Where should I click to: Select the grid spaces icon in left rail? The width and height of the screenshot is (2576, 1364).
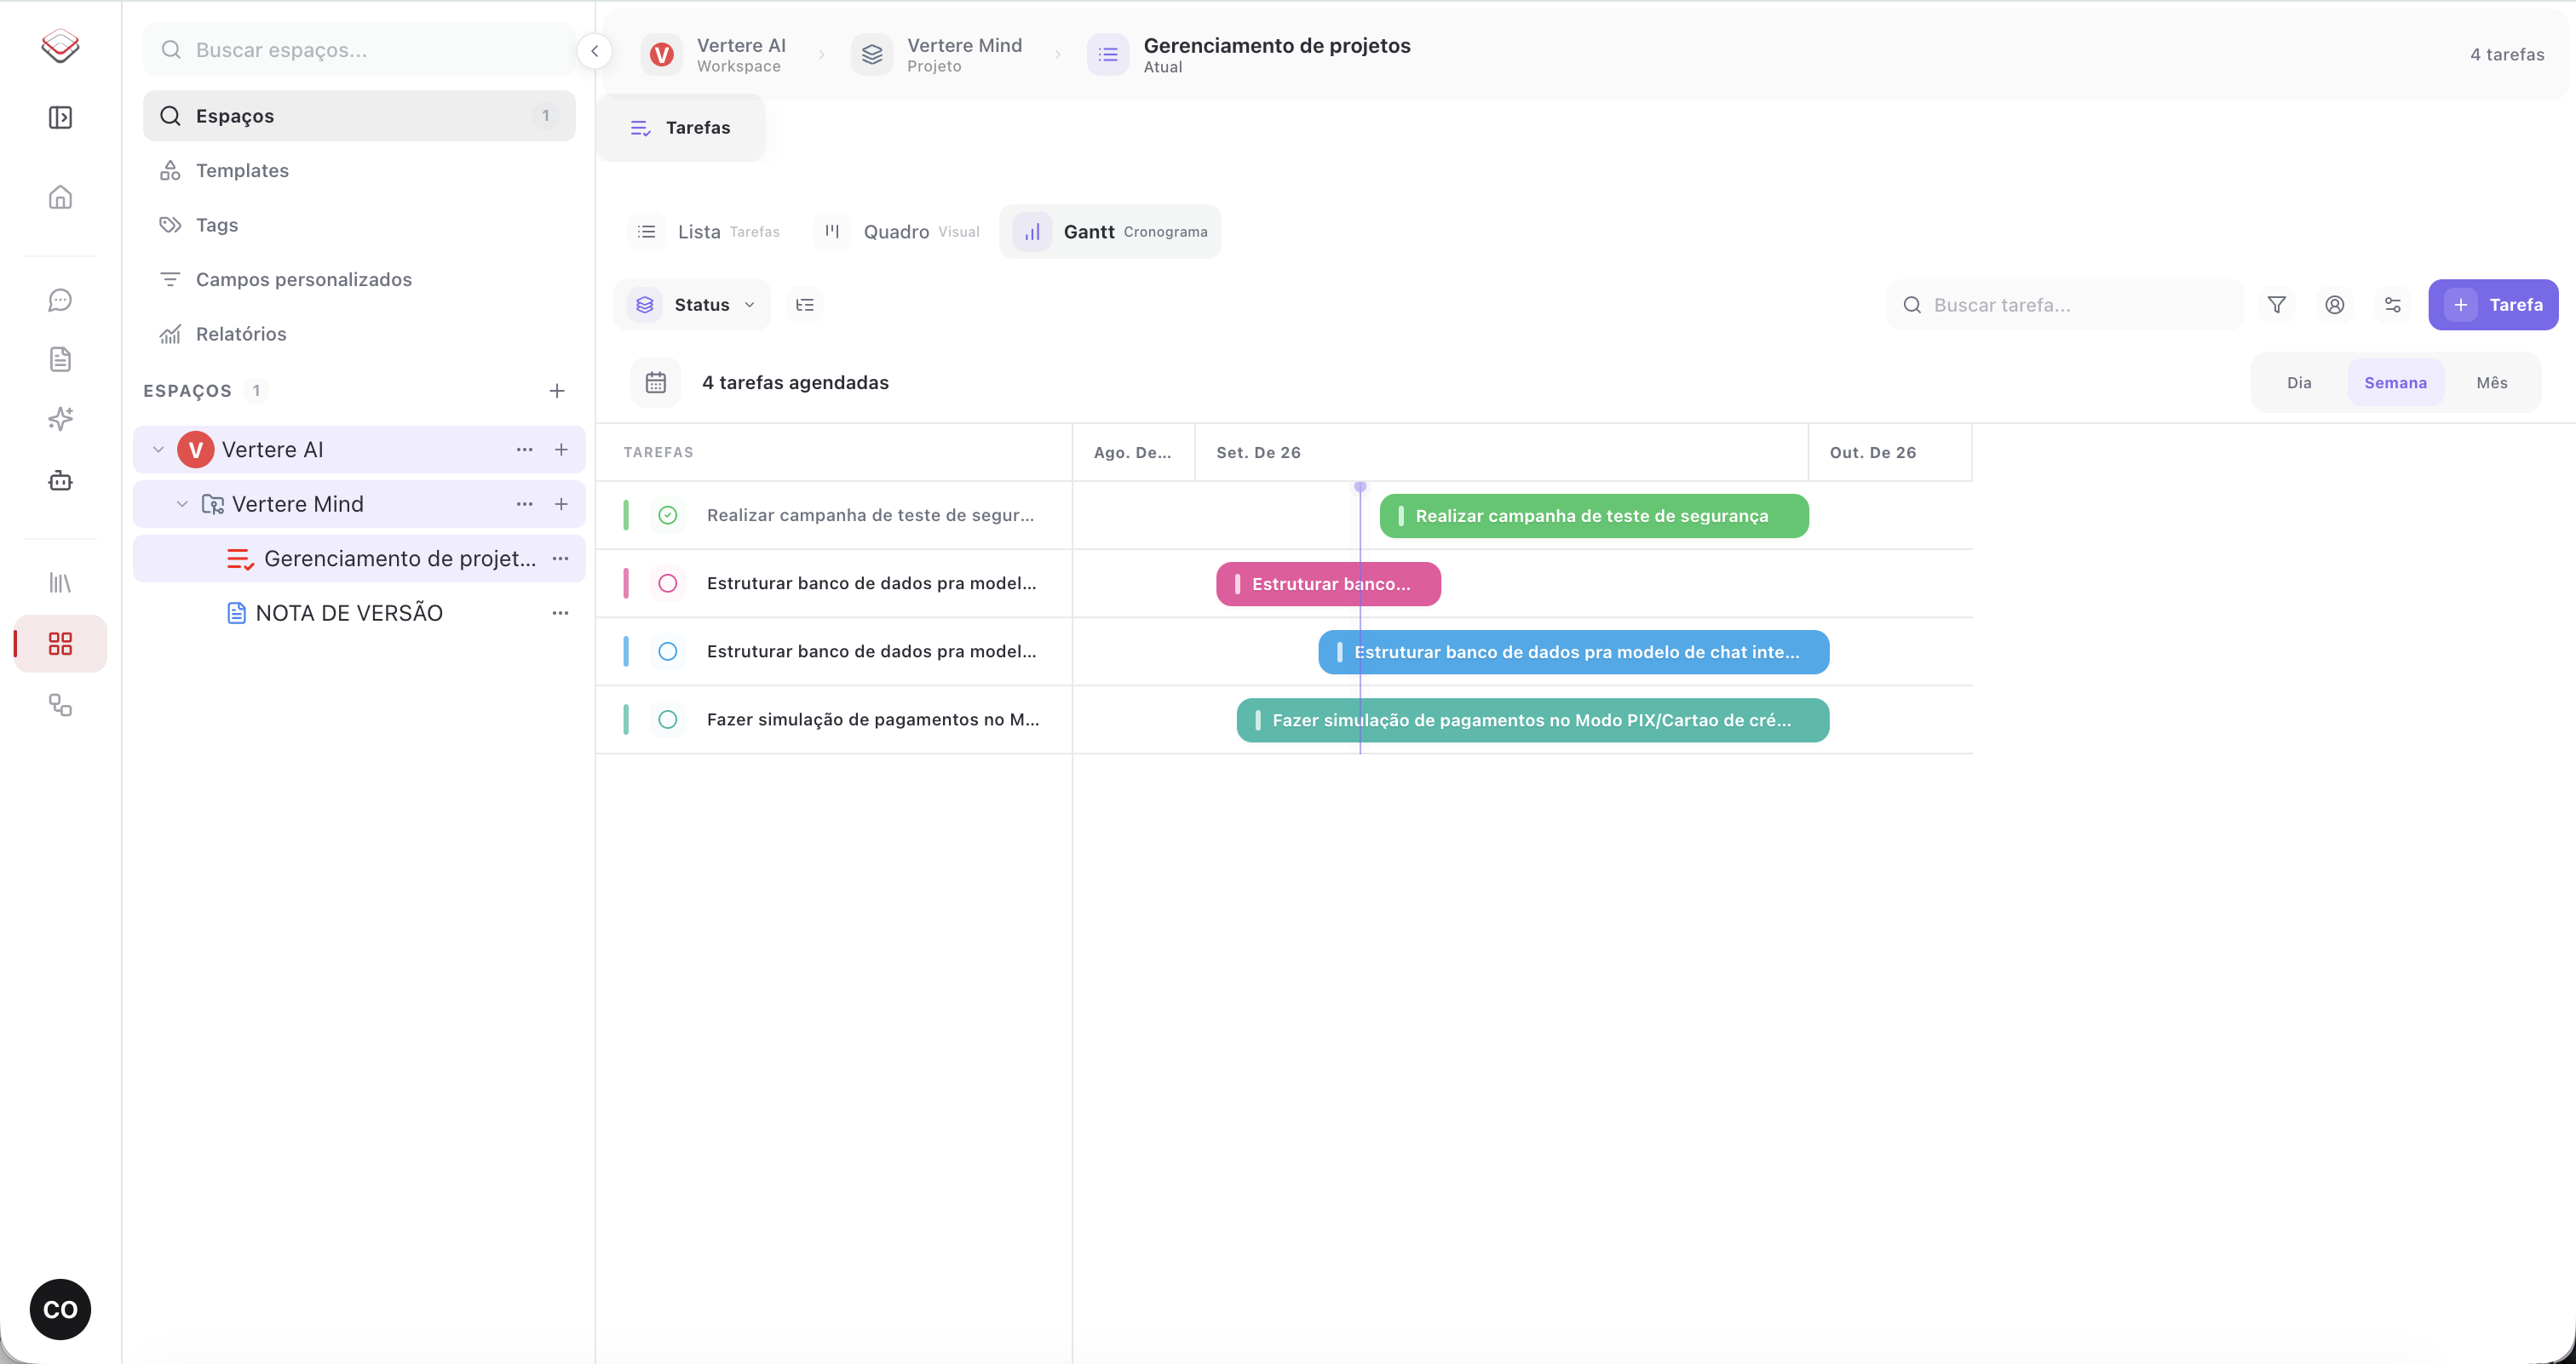[60, 644]
